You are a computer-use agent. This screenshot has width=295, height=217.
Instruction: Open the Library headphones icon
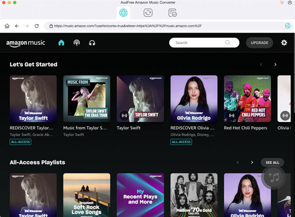[92, 43]
